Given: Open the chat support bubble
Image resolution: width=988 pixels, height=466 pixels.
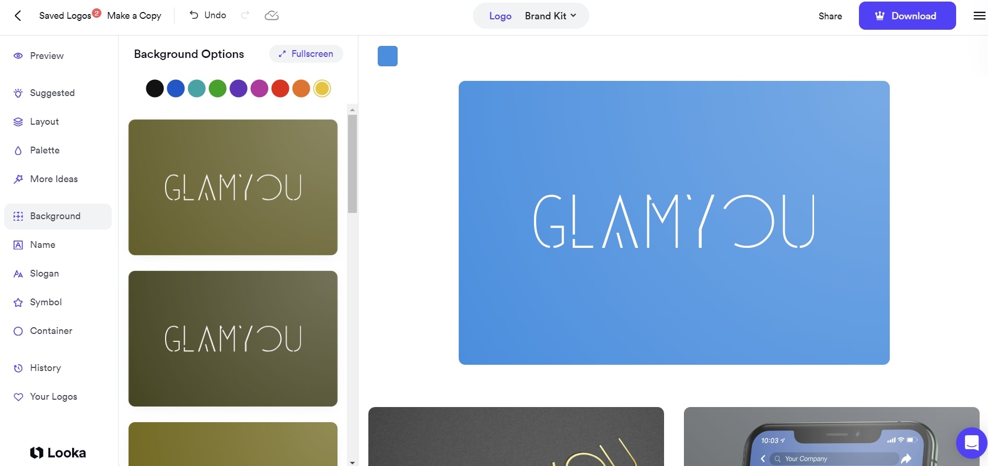Looking at the screenshot, I should [971, 443].
